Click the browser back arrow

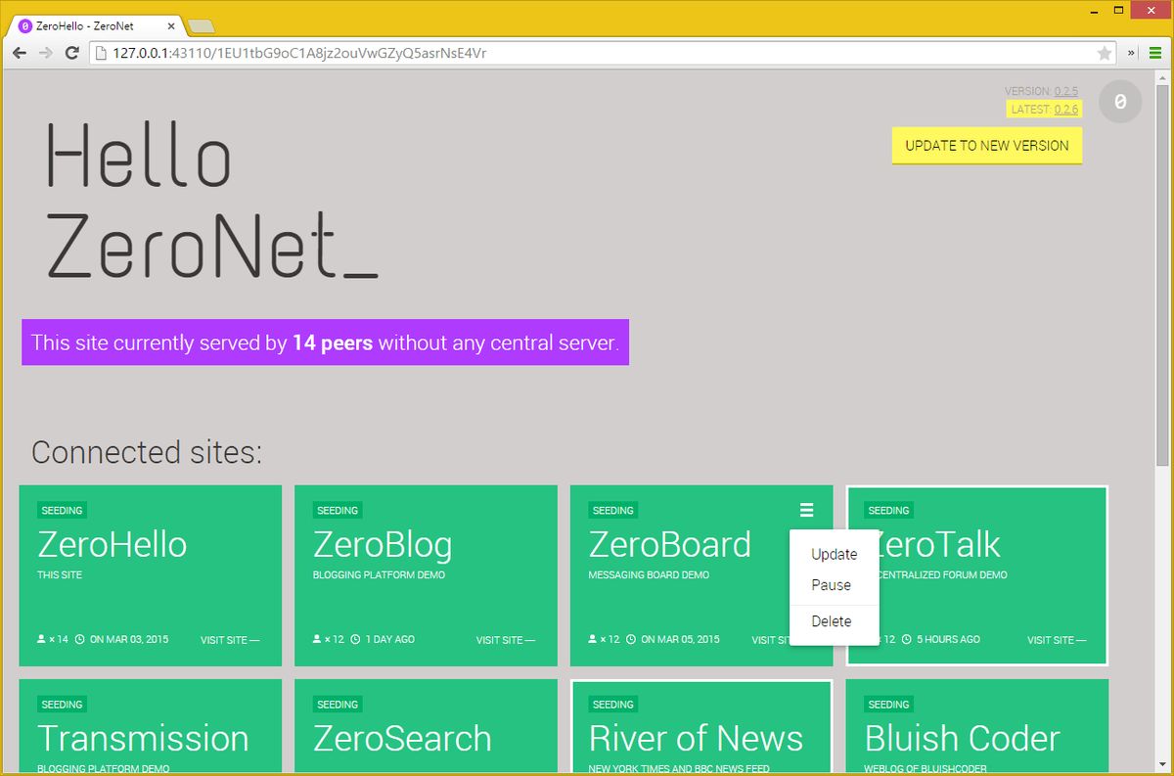coord(20,53)
